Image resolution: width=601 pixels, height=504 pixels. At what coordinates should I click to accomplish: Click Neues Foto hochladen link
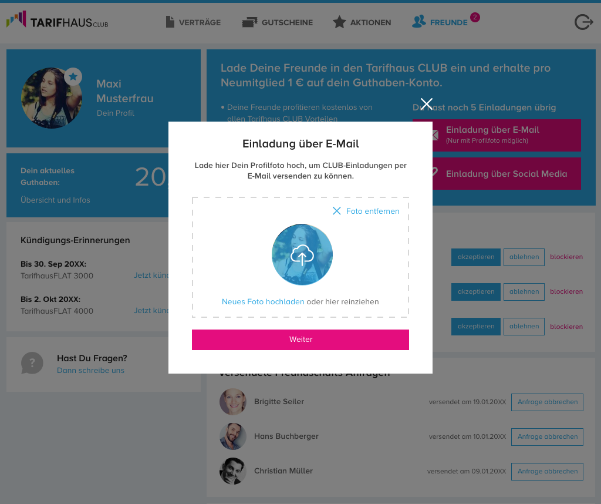click(263, 302)
